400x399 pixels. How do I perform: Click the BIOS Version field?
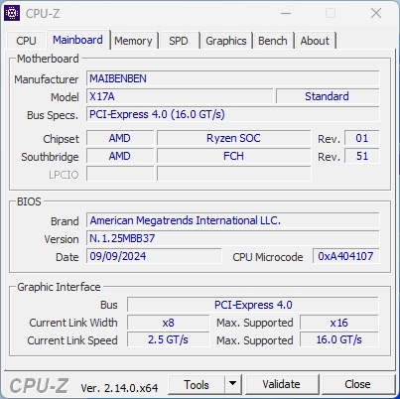233,238
